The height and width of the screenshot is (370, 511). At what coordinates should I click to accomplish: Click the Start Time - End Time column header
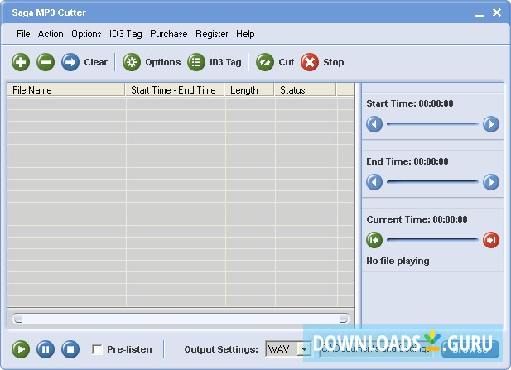click(x=175, y=89)
